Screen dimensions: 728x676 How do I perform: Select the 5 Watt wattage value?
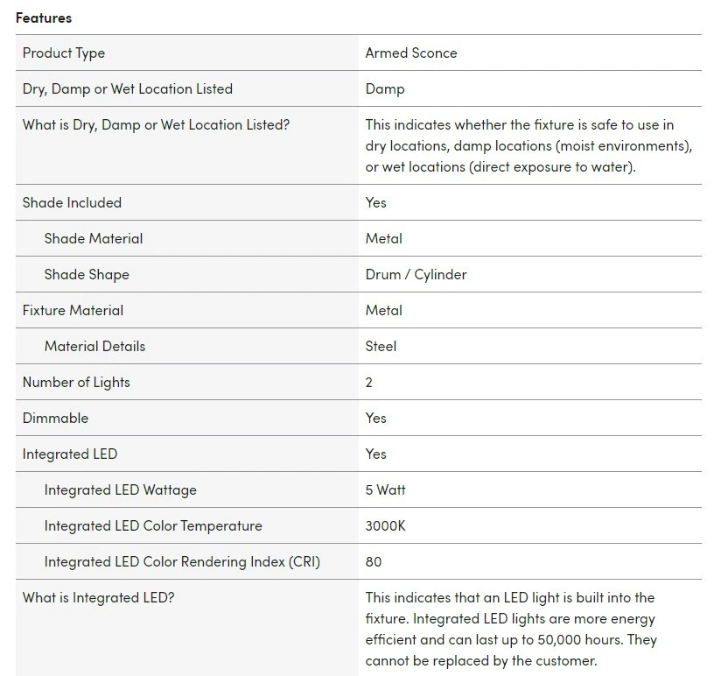[x=385, y=489]
